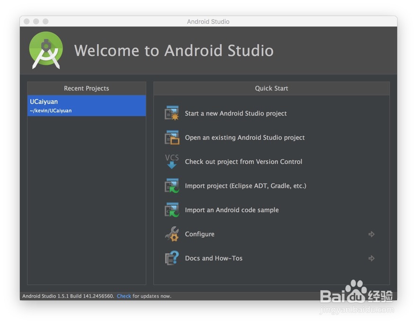Start a new Android Studio project

point(236,113)
